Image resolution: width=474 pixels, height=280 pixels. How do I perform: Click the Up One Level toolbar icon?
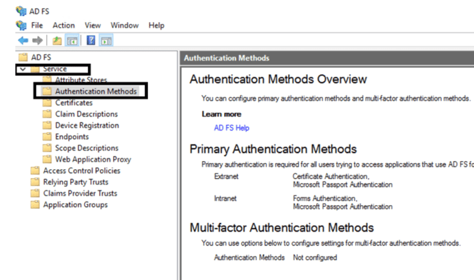point(56,41)
